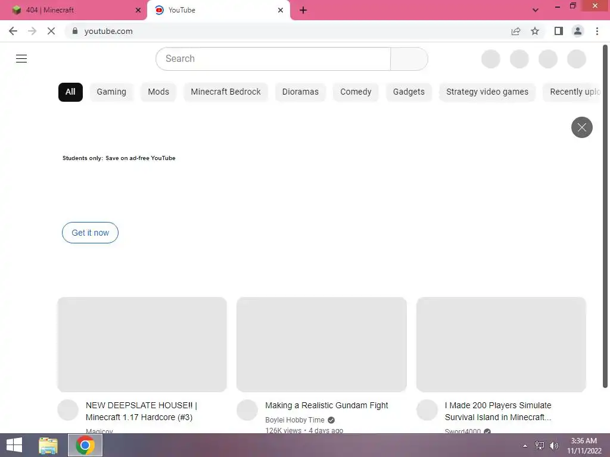Select the Recently uploaded chip
This screenshot has height=457, width=610.
point(572,92)
